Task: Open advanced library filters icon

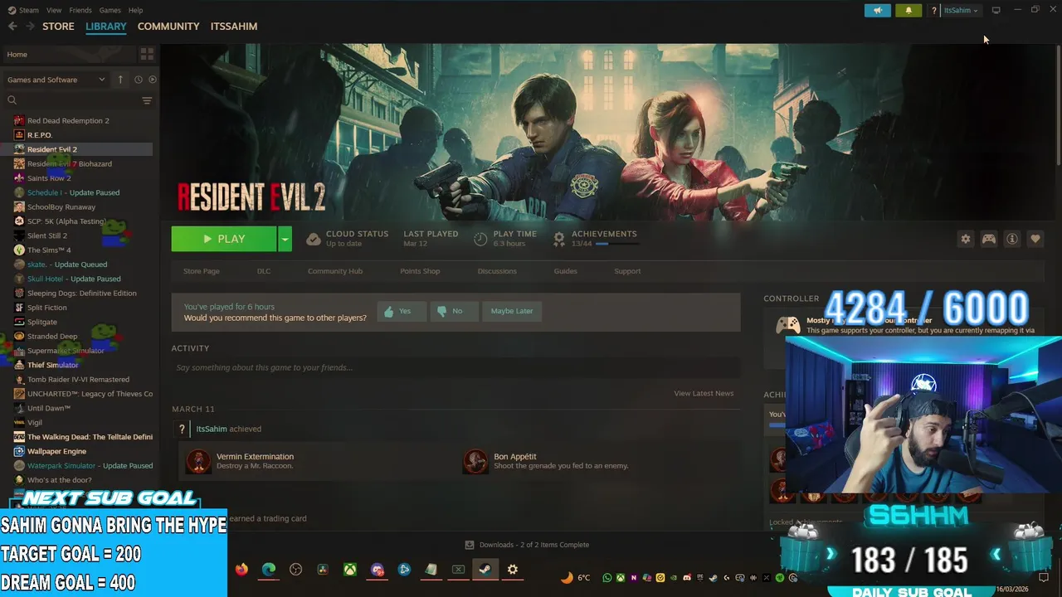Action: tap(147, 100)
